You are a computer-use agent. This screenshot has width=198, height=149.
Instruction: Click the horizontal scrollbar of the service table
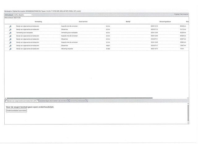[x=80, y=98]
